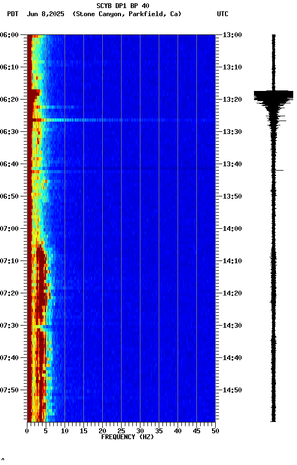
Task: Click the '5' frequency axis label
Action: 46,431
